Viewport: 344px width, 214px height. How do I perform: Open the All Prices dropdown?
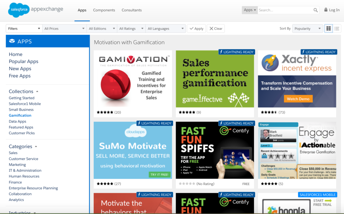click(x=64, y=29)
